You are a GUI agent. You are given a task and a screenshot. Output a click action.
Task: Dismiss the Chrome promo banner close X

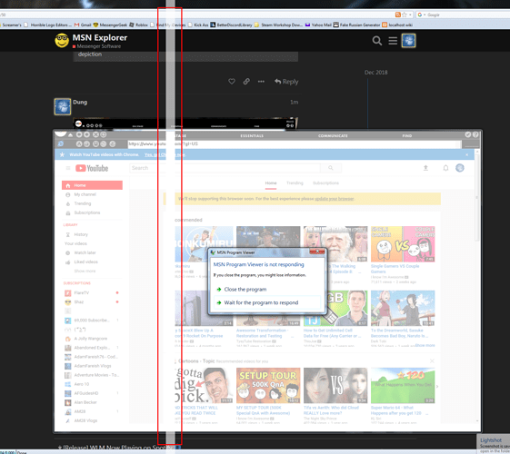click(467, 155)
